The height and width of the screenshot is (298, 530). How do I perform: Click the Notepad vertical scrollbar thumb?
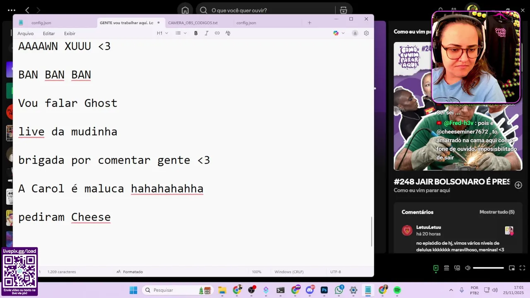point(371,231)
